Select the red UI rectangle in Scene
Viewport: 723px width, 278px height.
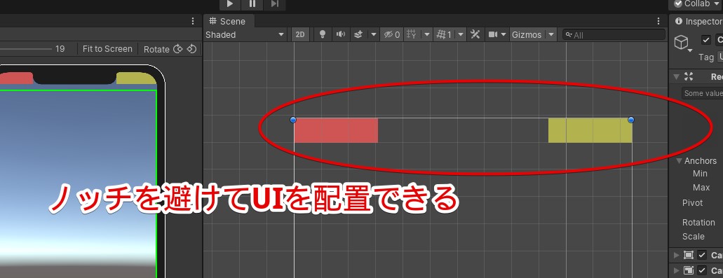pyautogui.click(x=336, y=130)
